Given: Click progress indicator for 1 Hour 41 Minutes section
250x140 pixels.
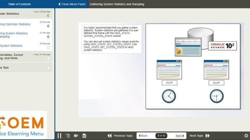Looking at the screenshot, I should (48, 58).
